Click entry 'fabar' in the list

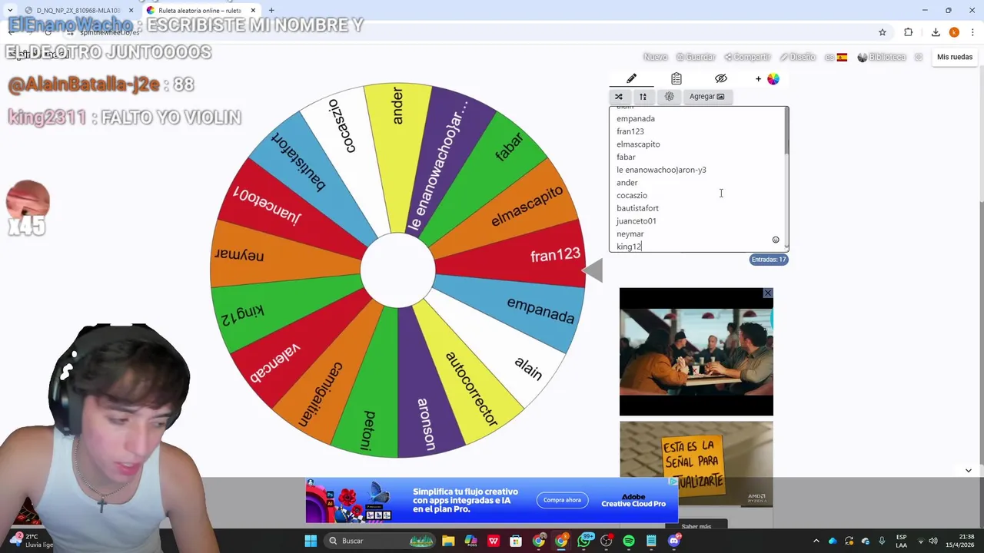pyautogui.click(x=626, y=157)
